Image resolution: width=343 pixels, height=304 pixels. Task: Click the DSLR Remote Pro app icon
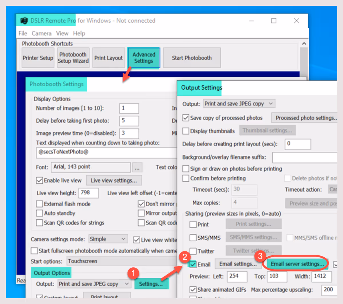(24, 21)
